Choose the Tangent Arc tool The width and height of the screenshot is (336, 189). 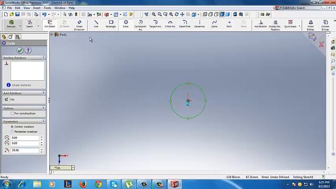[155, 24]
